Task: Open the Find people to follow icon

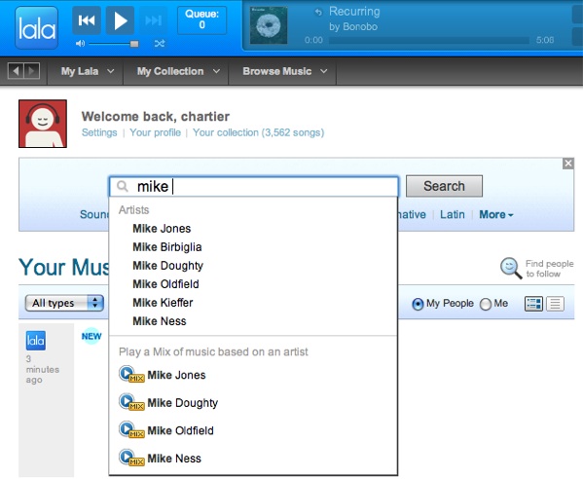Action: pyautogui.click(x=511, y=268)
